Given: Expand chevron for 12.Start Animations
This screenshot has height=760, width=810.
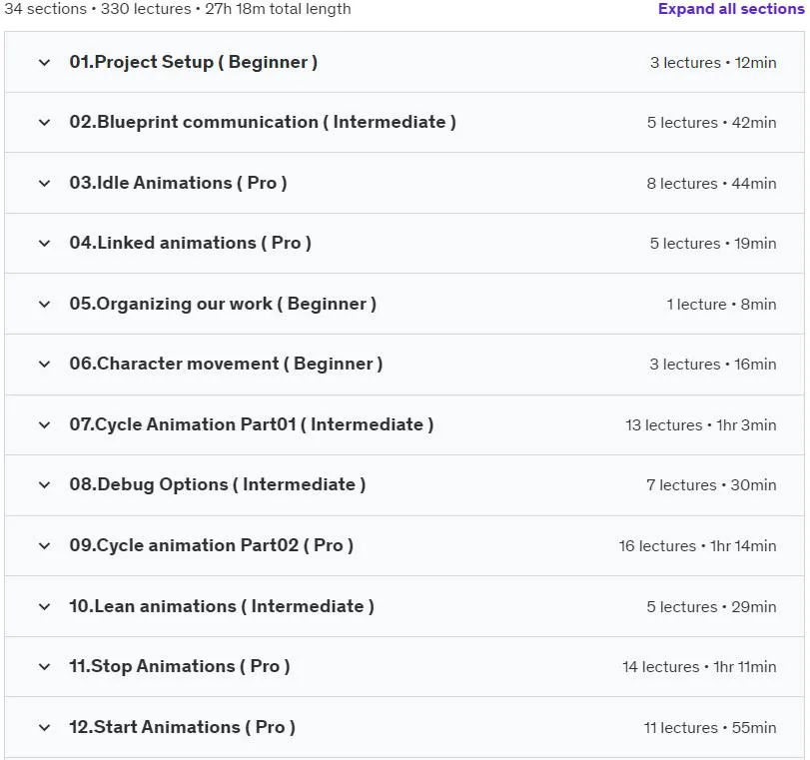Looking at the screenshot, I should [44, 728].
